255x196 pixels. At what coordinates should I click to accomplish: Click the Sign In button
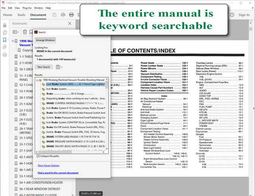(x=244, y=15)
